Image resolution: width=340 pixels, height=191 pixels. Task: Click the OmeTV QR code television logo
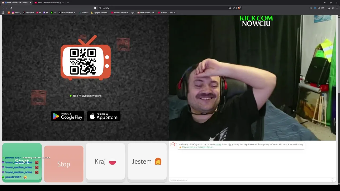(x=86, y=58)
